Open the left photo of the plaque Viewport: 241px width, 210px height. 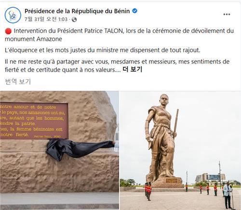pyautogui.click(x=59, y=150)
